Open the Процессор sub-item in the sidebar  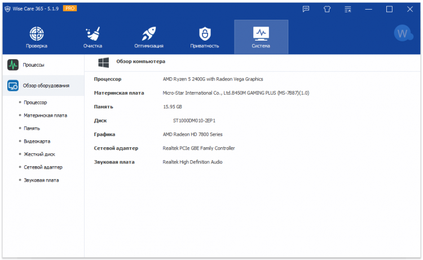[x=36, y=103]
